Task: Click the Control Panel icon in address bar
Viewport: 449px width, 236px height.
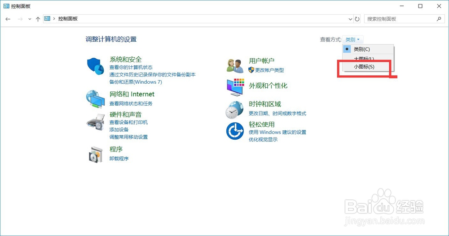Action: [47, 18]
